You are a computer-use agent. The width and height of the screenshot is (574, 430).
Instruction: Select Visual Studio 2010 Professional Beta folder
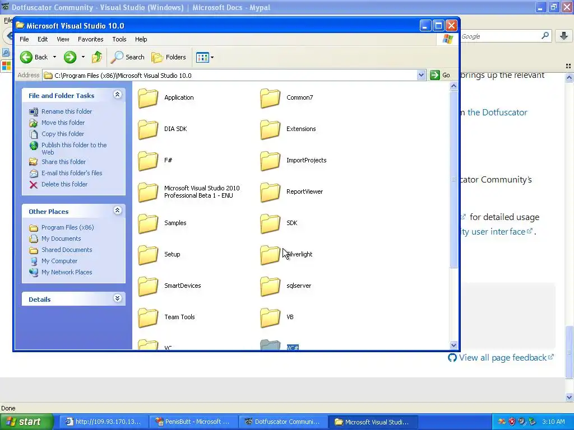(148, 193)
